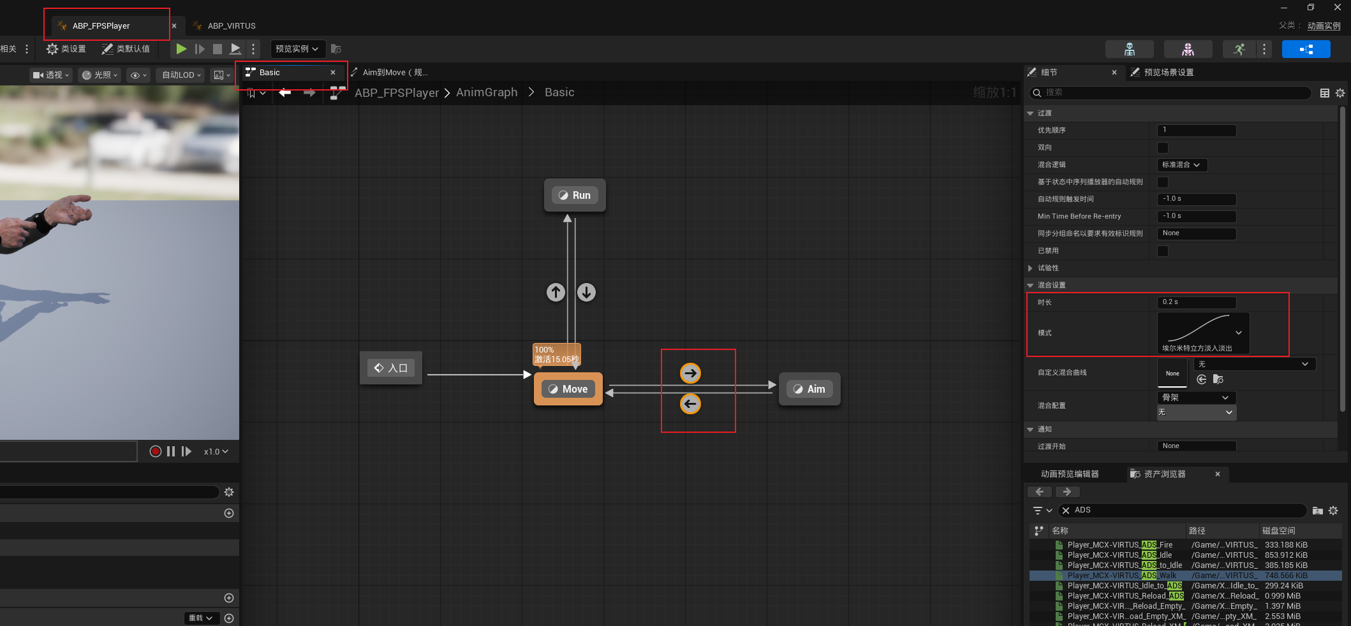This screenshot has height=626, width=1351.
Task: Open the Aim到Move graph tab
Action: (x=394, y=73)
